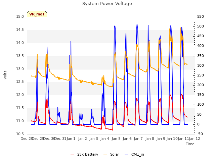Viewport: 215px width, 161px height.
Task: Click the Jan 9 date label
Action: click(x=161, y=139)
